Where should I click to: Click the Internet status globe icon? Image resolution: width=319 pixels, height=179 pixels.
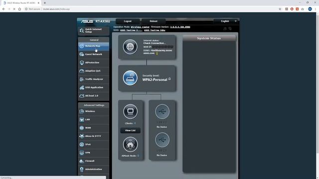(130, 47)
